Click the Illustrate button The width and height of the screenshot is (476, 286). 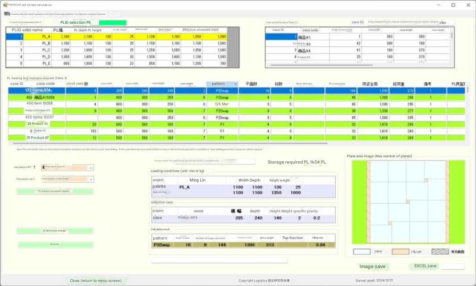[55, 245]
